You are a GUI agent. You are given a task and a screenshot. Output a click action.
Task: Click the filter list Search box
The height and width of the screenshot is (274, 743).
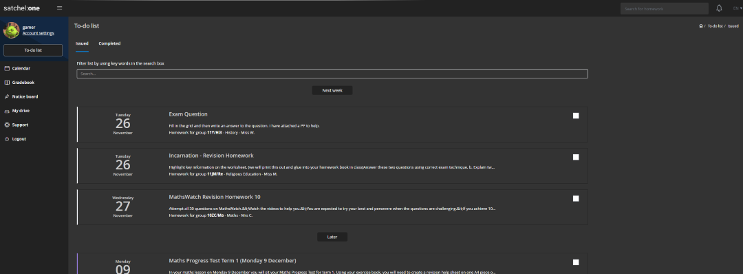tap(332, 74)
